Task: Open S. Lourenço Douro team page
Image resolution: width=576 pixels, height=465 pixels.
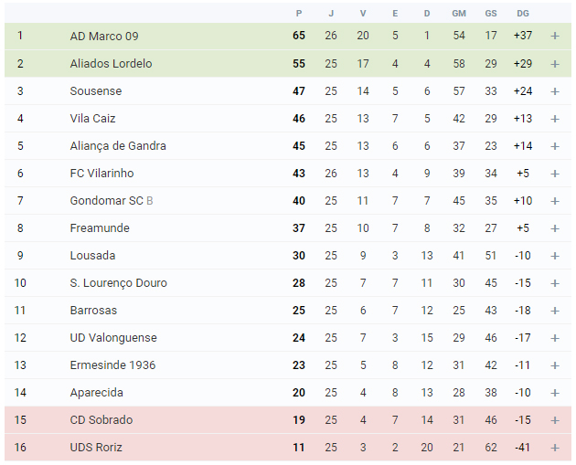Action: coord(118,283)
